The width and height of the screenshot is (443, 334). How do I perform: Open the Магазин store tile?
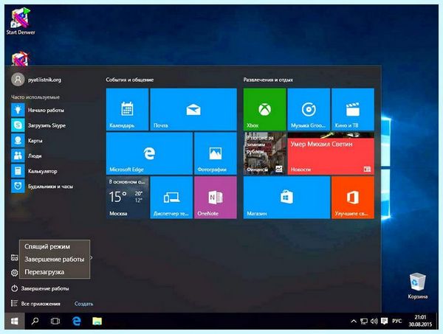click(286, 198)
